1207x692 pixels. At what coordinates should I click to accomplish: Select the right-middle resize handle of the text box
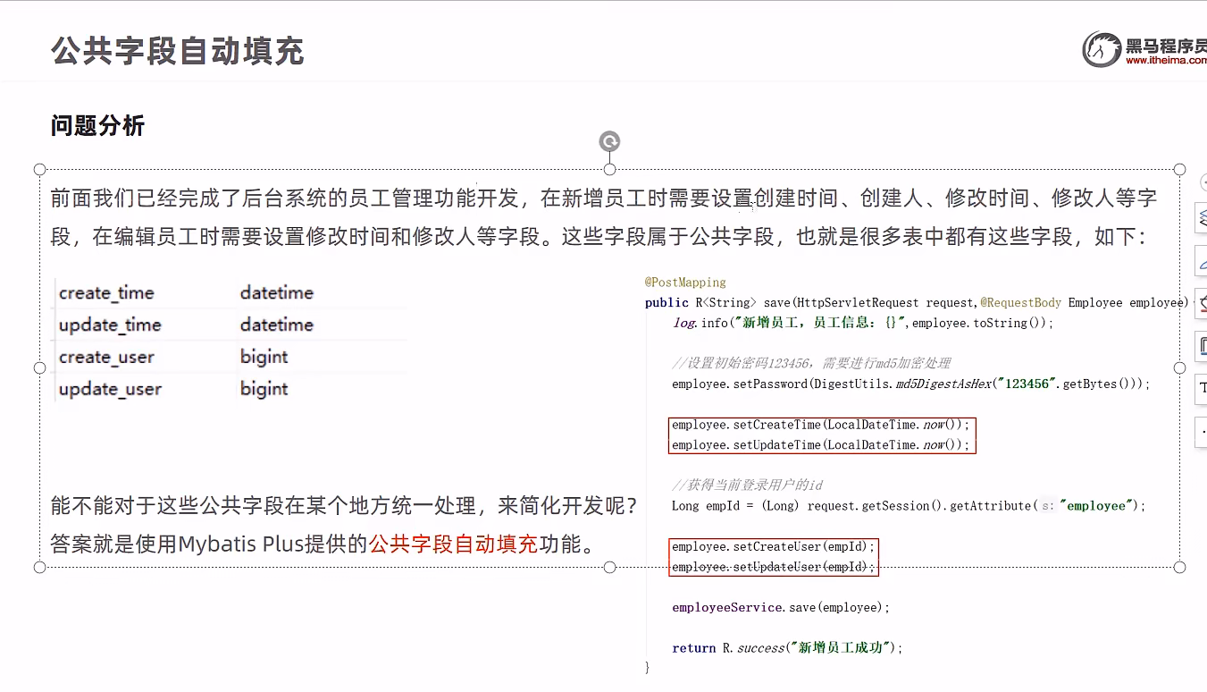(x=1179, y=367)
